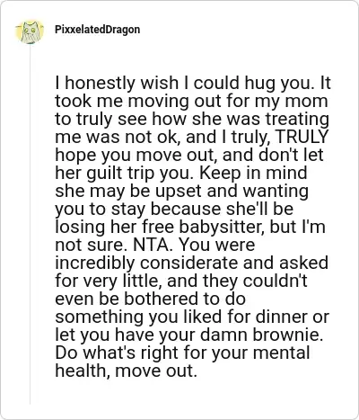Viewport: 359px width, 420px height.
Task: Click the comment's first line about hugging
Action: click(193, 83)
